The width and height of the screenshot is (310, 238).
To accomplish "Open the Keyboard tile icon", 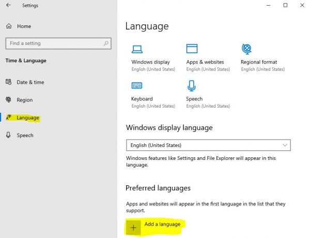I will (x=137, y=85).
